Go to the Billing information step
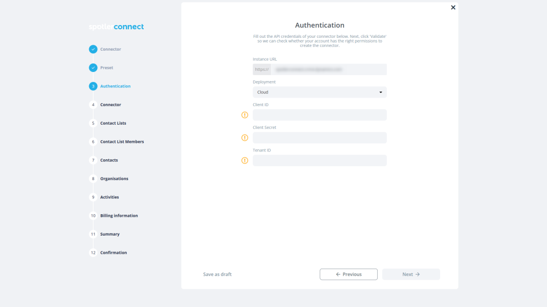The width and height of the screenshot is (547, 307). pos(119,215)
